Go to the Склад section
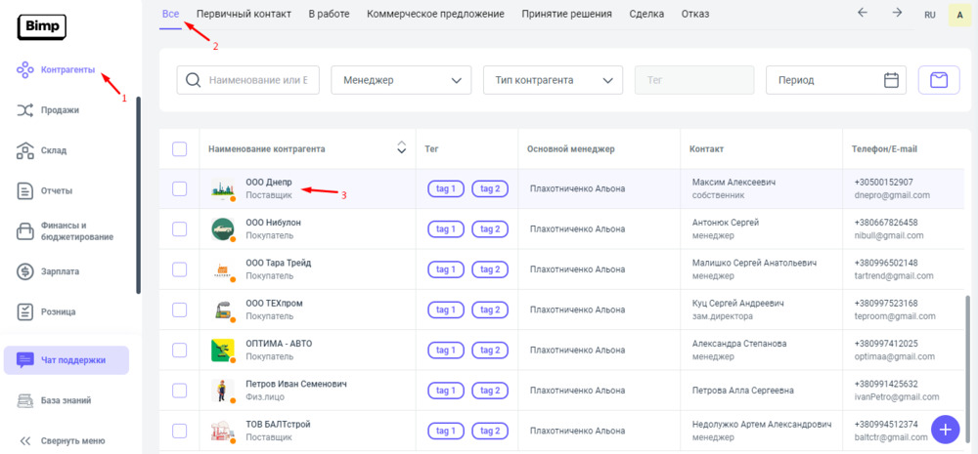 click(x=54, y=150)
